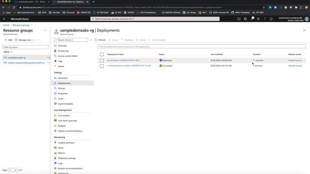Click the Cost alerts (preview) icon
The height and width of the screenshot is (174, 310).
55,120
